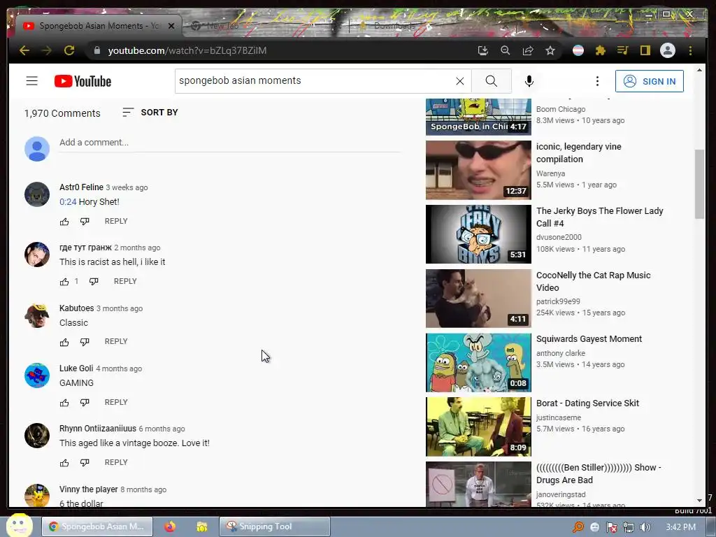Open the SpongeBob in China thumbnail
This screenshot has height=537, width=716.
click(x=478, y=117)
